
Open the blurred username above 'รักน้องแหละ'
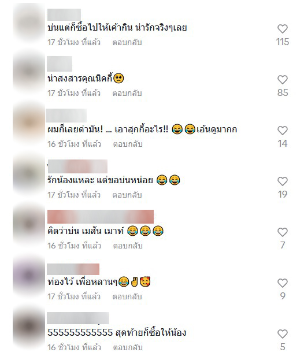[x=77, y=166]
